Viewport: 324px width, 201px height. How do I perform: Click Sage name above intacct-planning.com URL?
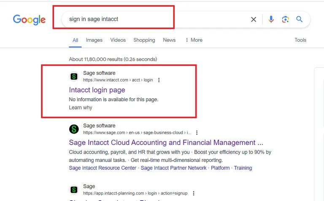[89, 186]
